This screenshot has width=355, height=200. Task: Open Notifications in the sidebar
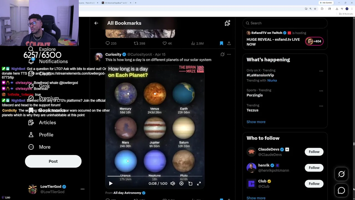[x=48, y=61]
